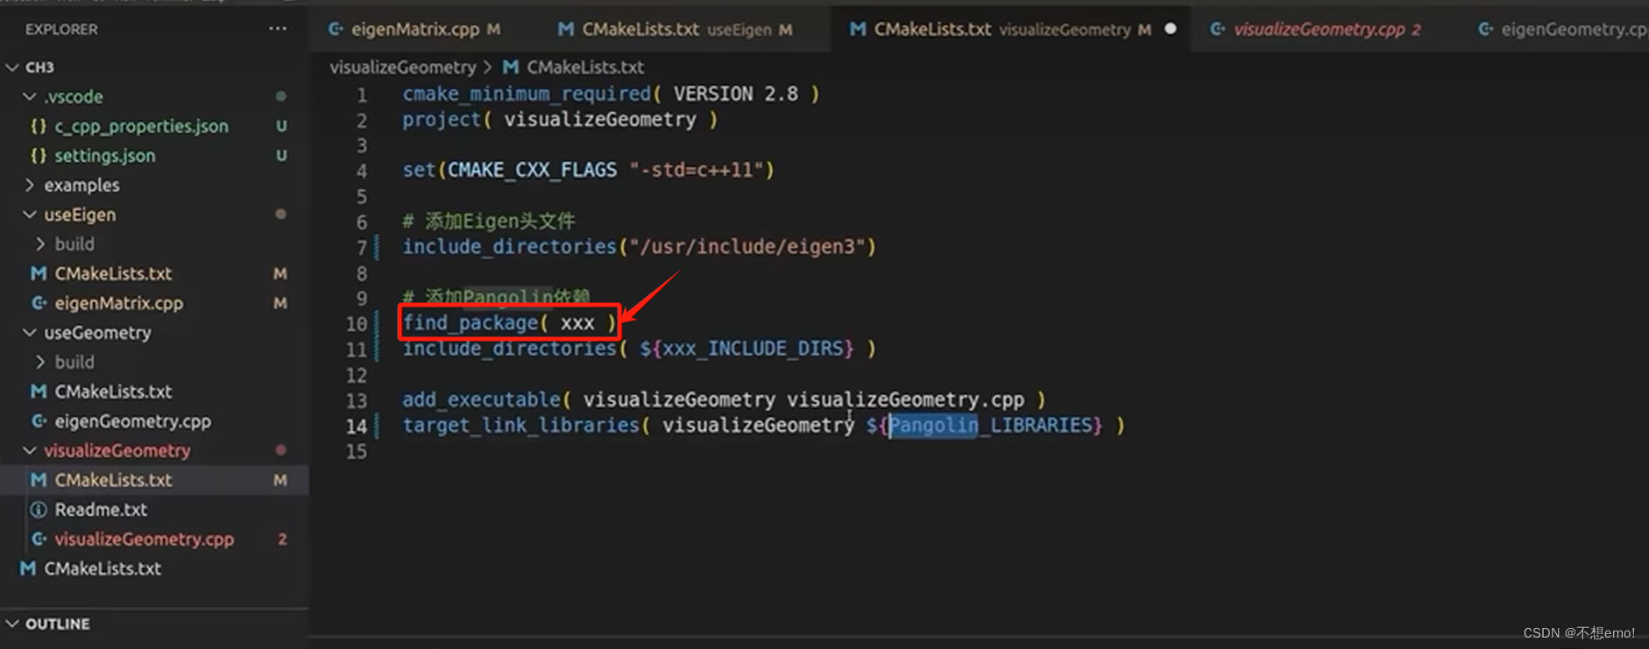
Task: Click the visualizeGeometry breadcrumb
Action: 403,67
